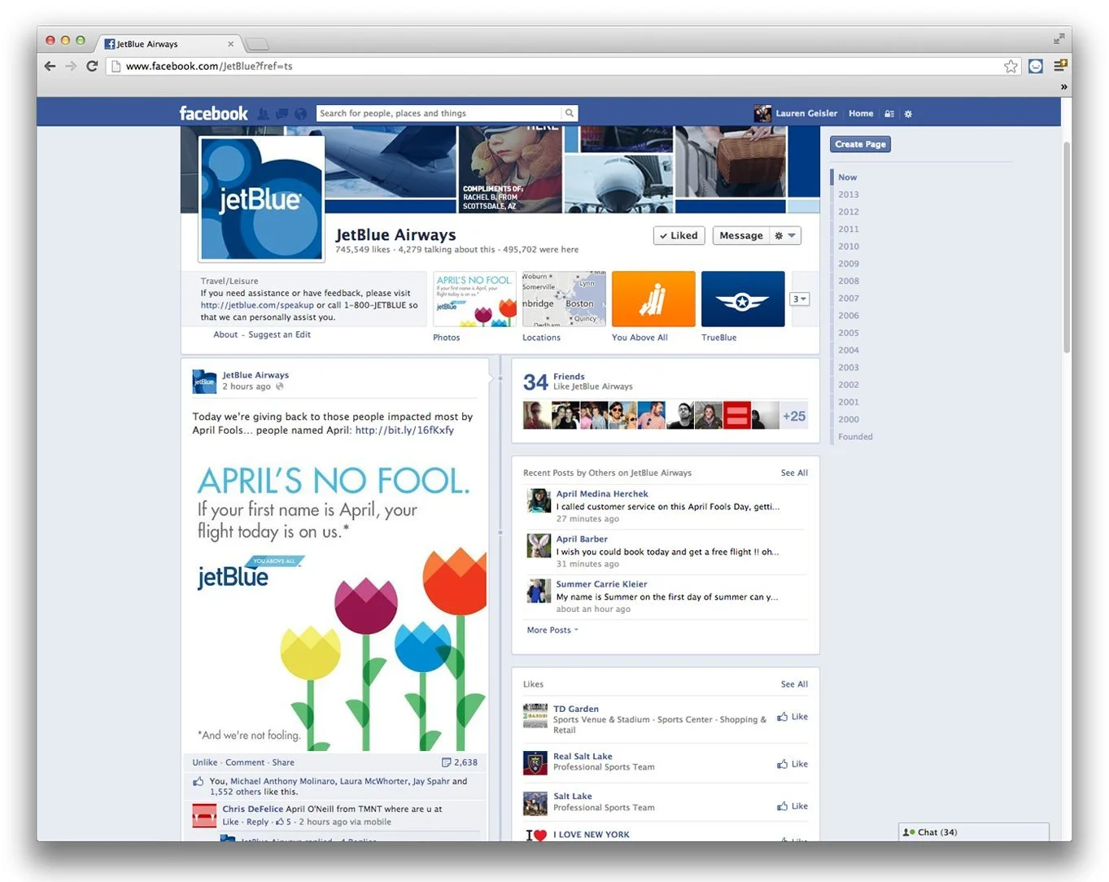Jump to 2013 in timeline
Screen dimensions: 1109x882
(x=849, y=194)
